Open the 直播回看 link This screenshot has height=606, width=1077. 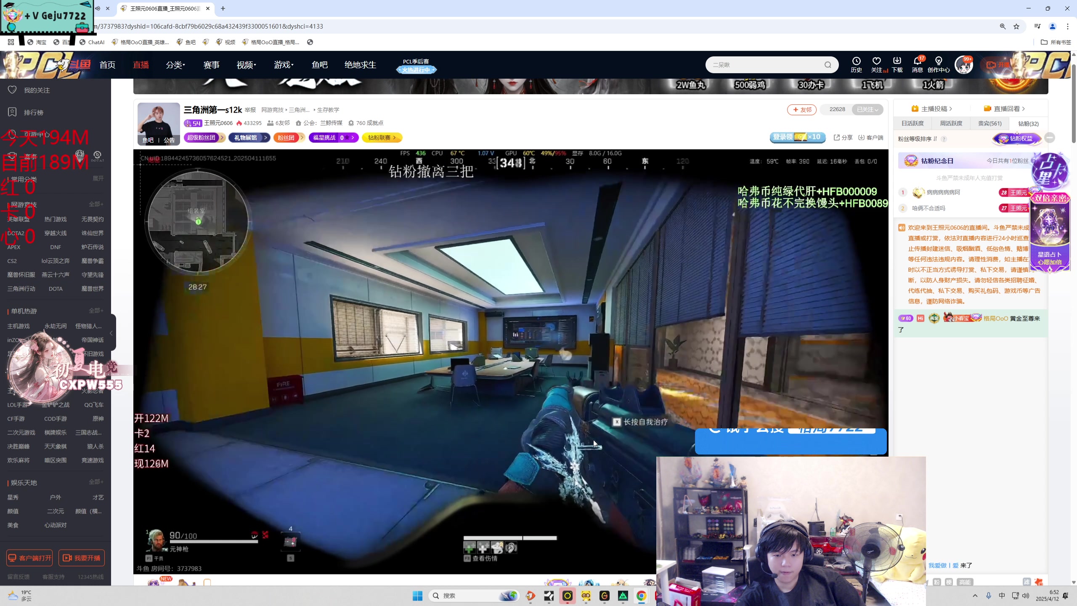[1004, 109]
